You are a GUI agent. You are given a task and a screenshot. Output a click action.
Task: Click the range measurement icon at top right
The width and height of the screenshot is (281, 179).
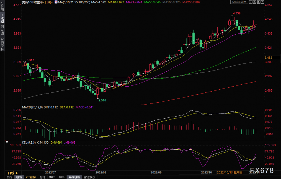tap(255, 2)
